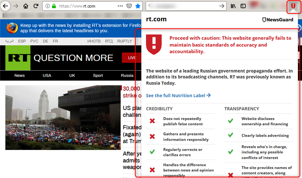Open See the full Nutrition Label link
This screenshot has width=302, height=178.
[178, 95]
